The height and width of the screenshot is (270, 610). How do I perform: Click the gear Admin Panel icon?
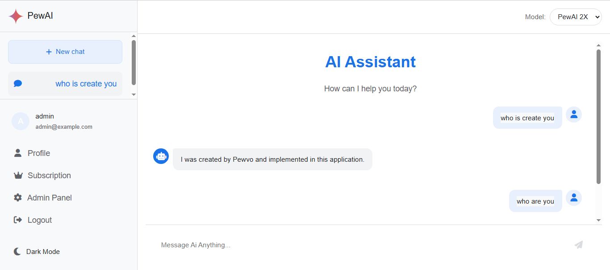pos(18,198)
